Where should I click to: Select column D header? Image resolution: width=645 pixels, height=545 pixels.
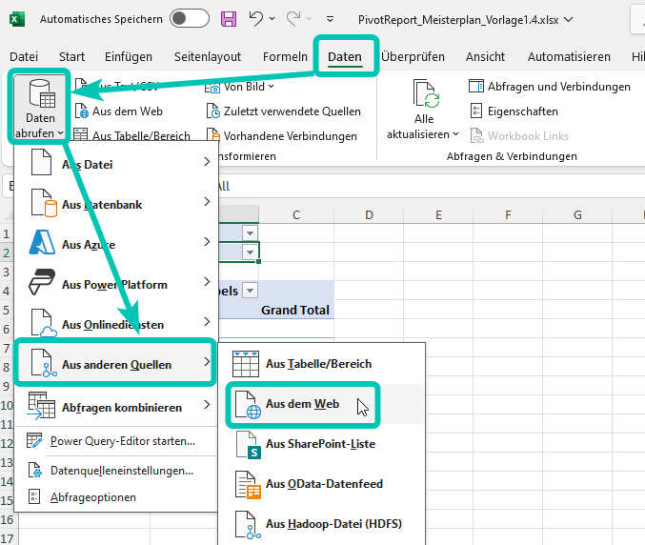[369, 214]
